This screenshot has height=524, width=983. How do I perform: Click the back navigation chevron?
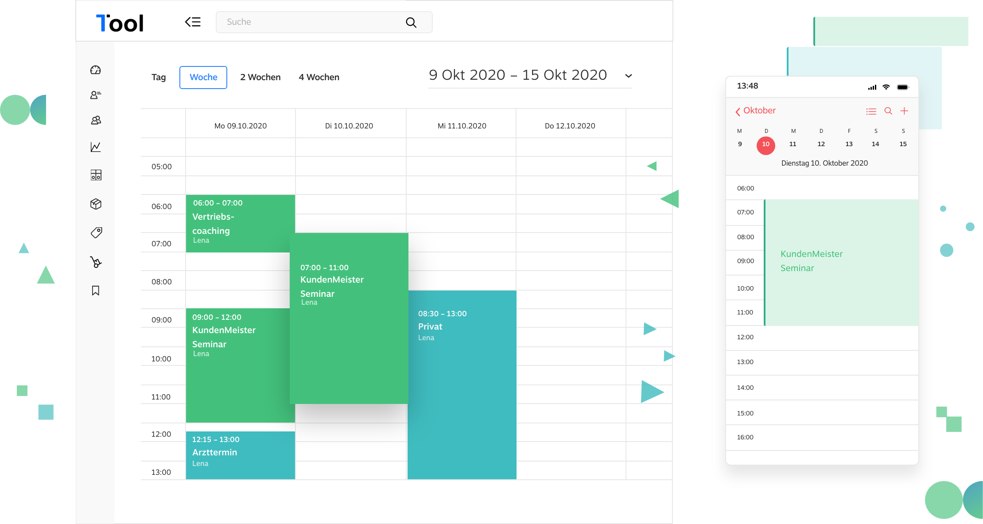192,21
